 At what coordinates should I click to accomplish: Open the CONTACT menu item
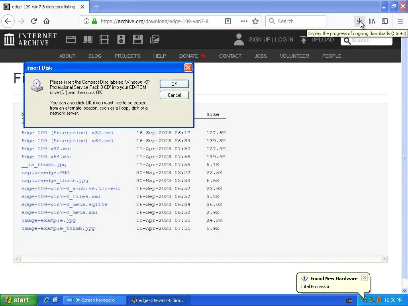230,56
